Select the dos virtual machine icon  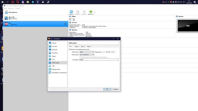pyautogui.click(x=6, y=24)
